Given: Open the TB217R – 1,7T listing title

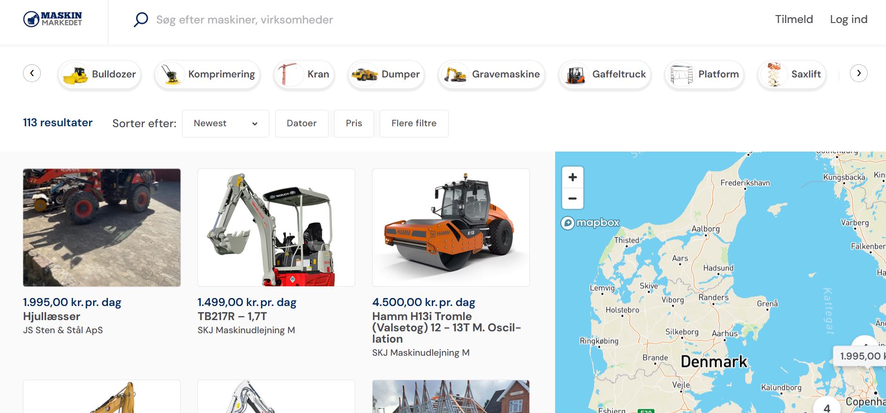Looking at the screenshot, I should tap(232, 316).
